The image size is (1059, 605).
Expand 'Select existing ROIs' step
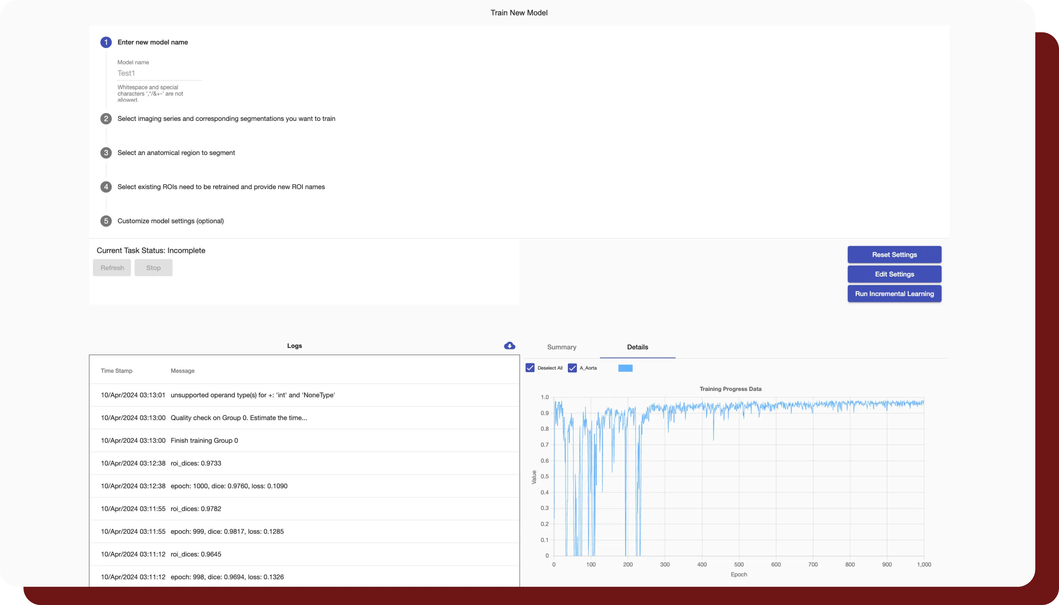(221, 187)
